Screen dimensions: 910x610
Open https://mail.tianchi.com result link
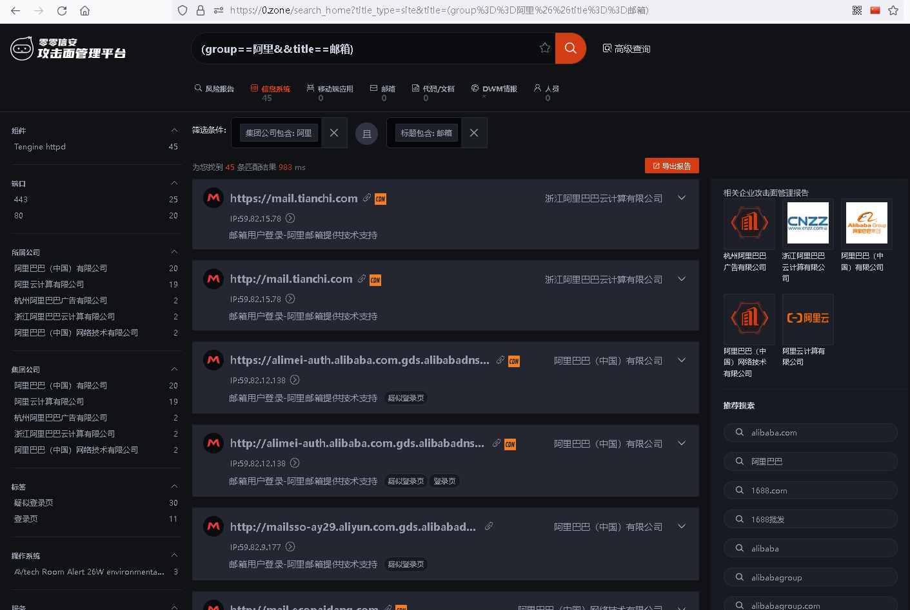coord(293,198)
